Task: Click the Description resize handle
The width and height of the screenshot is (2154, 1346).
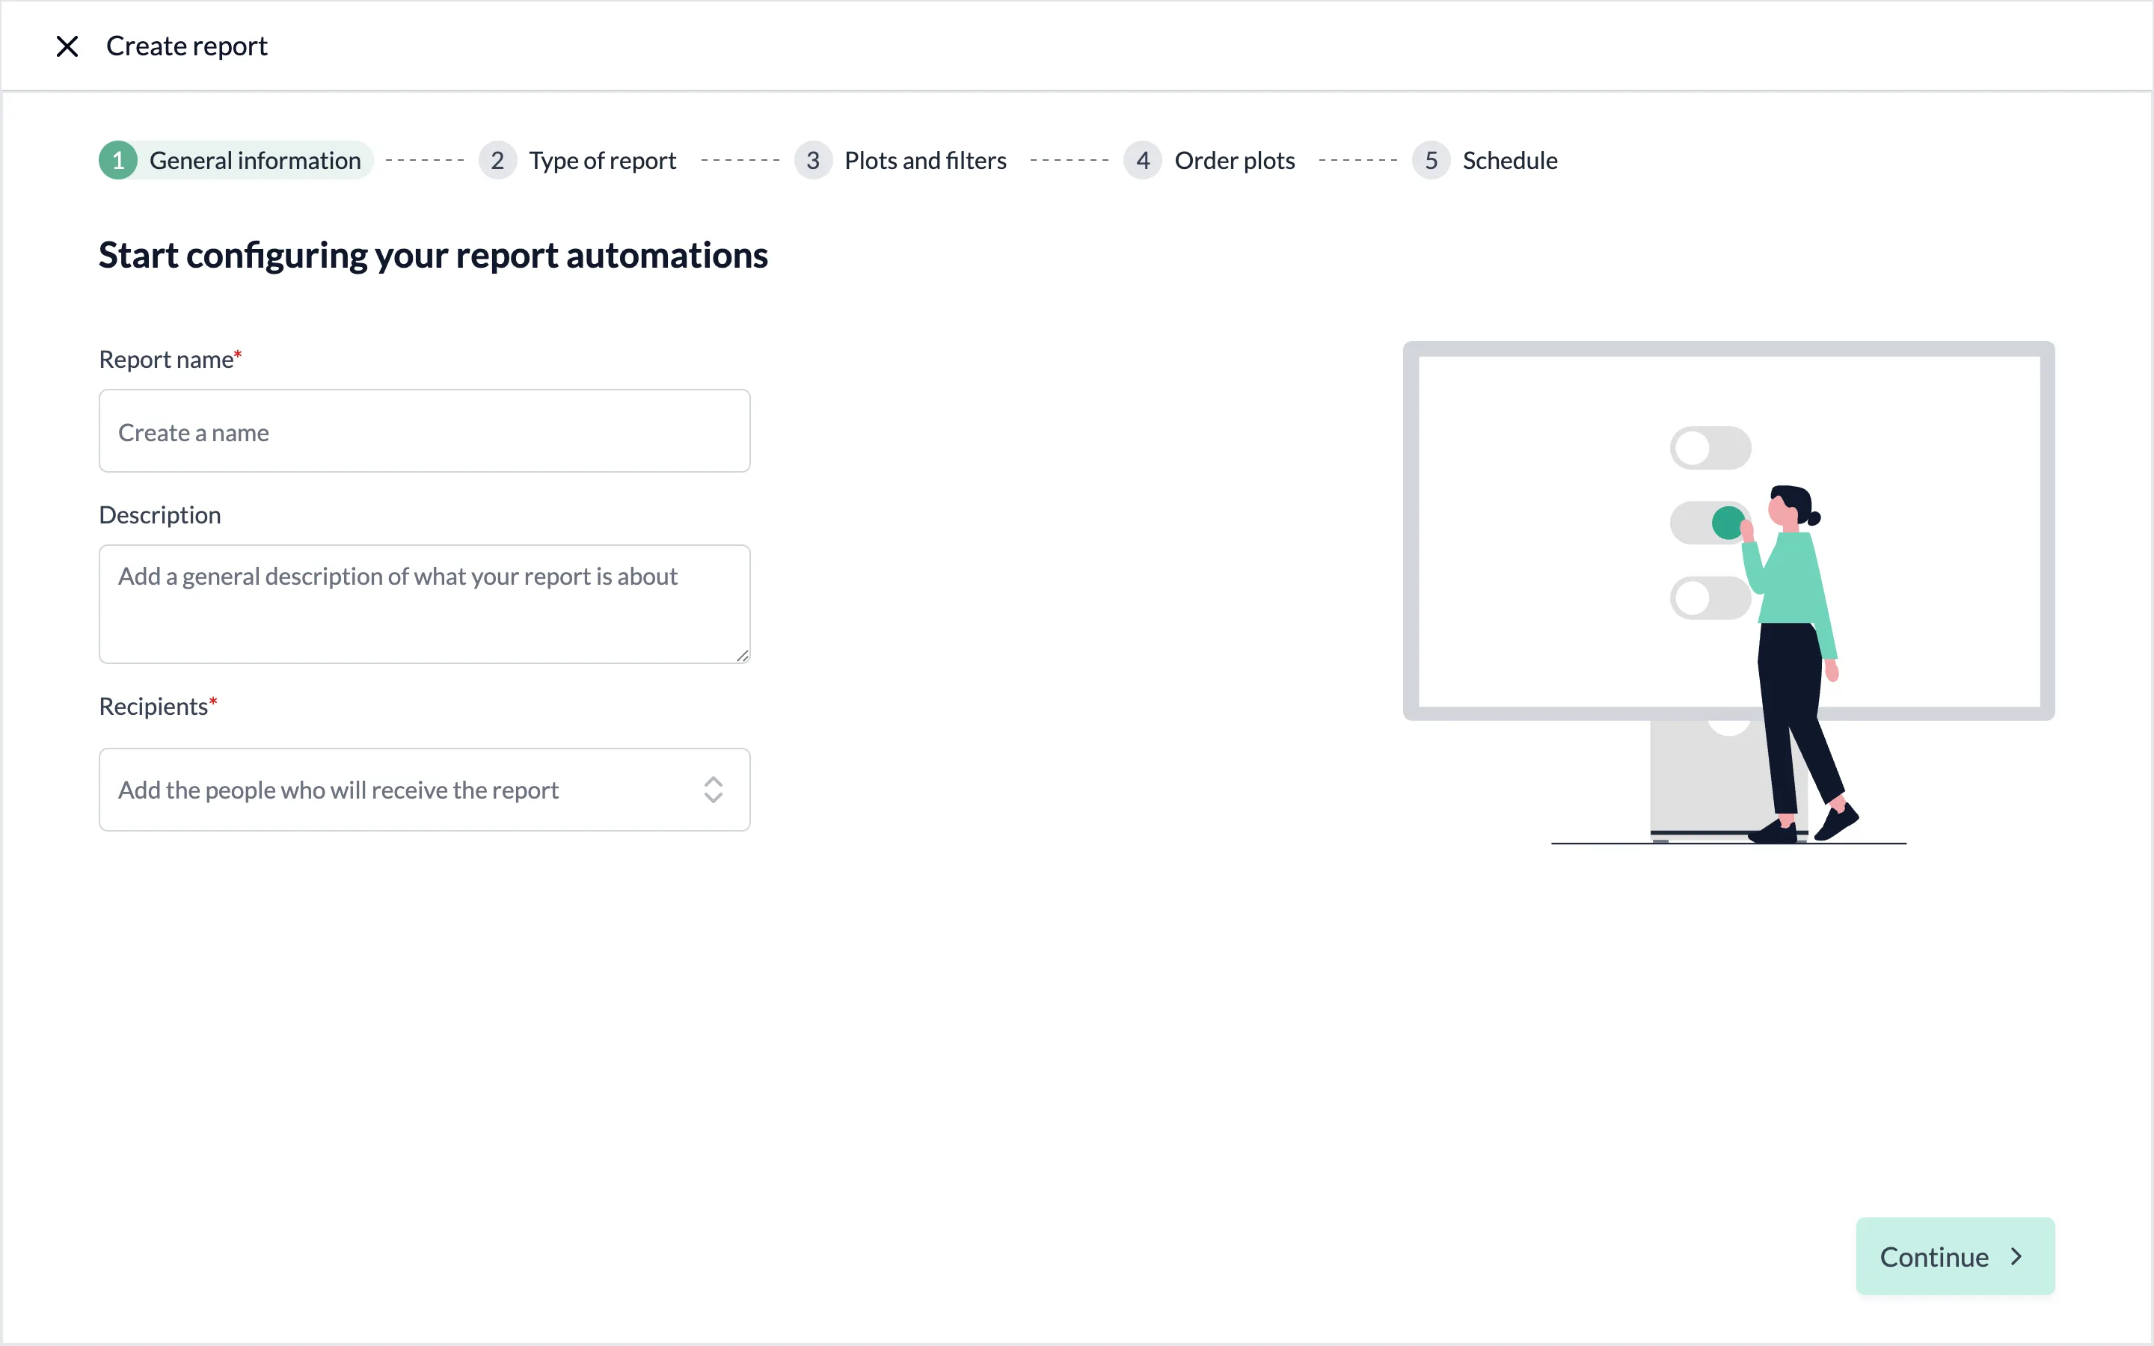Action: tap(743, 655)
